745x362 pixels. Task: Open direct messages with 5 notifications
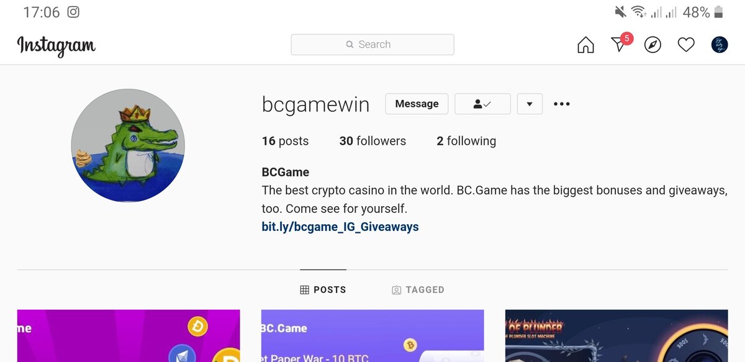[x=620, y=43]
